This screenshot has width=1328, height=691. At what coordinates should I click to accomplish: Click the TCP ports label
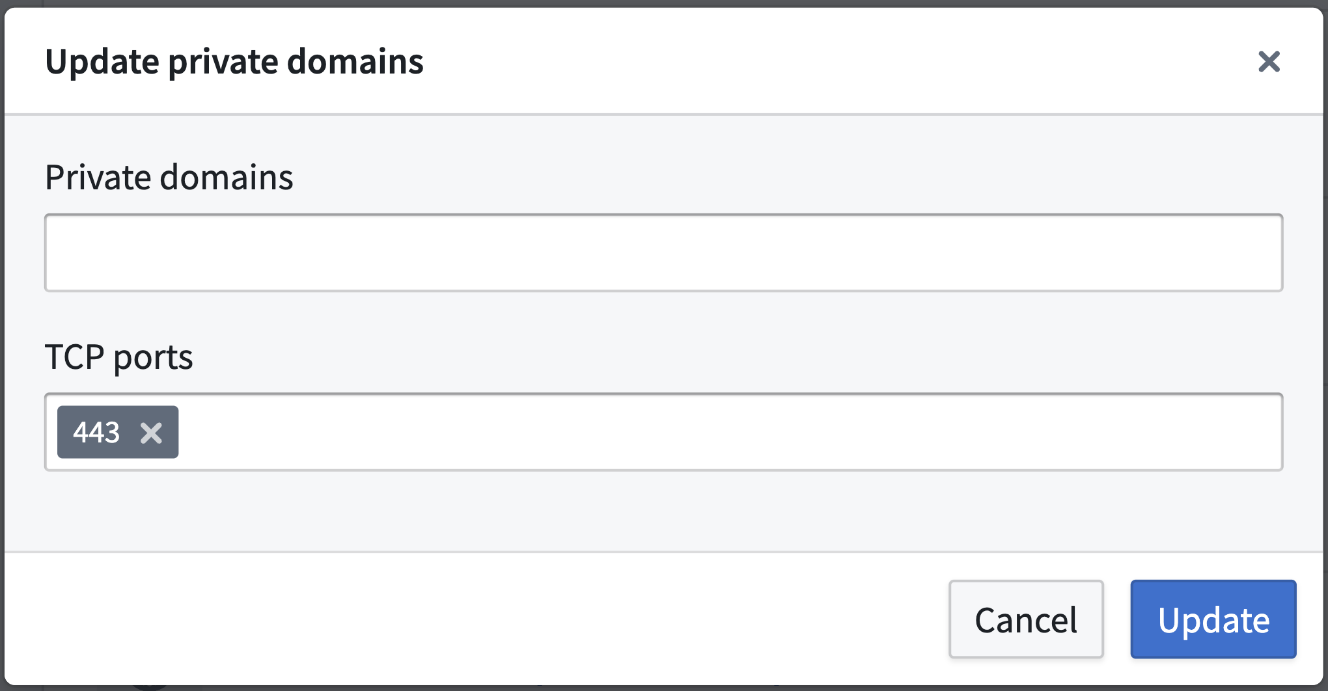click(x=119, y=357)
